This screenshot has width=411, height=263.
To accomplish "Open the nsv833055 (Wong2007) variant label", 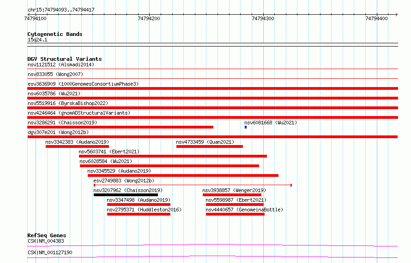I will [x=55, y=74].
